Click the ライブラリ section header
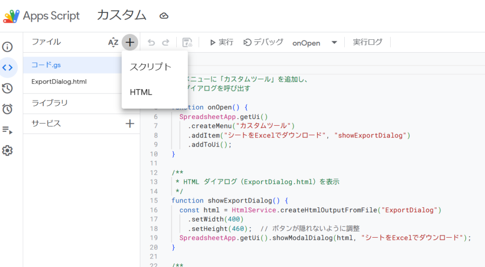485x267 pixels. [x=49, y=103]
